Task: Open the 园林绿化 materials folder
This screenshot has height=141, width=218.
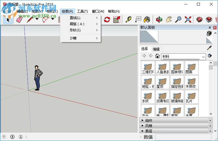Action: tap(177, 68)
